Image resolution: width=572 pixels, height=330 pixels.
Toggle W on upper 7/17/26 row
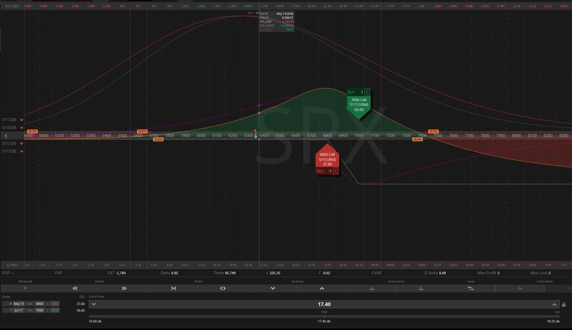[21, 120]
